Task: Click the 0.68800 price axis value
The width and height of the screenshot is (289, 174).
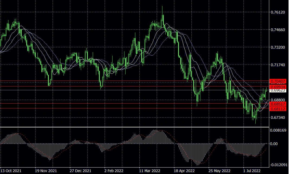Action: point(278,100)
